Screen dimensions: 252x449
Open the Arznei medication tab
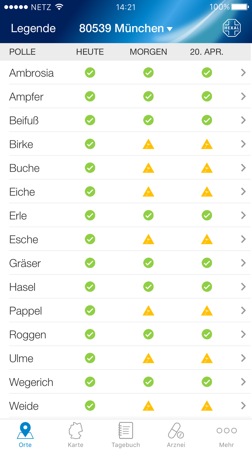point(176,435)
